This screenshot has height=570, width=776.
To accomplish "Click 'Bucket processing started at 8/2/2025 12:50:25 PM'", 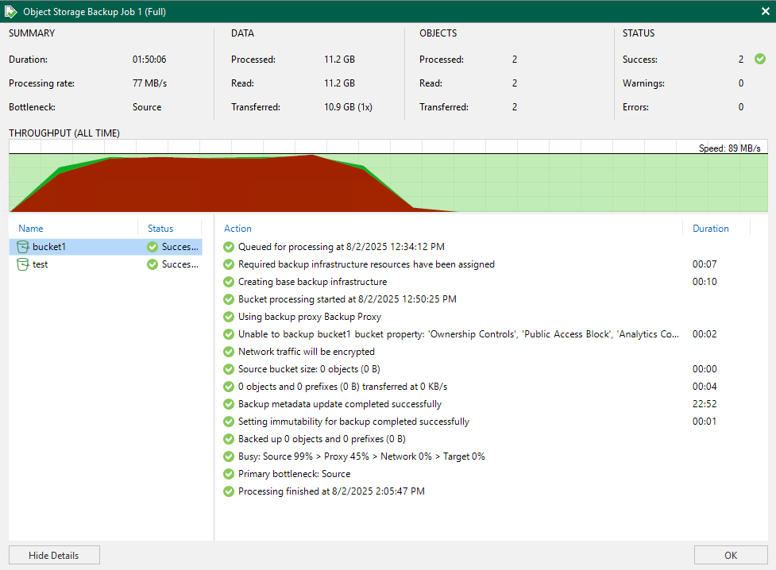I will pos(347,298).
